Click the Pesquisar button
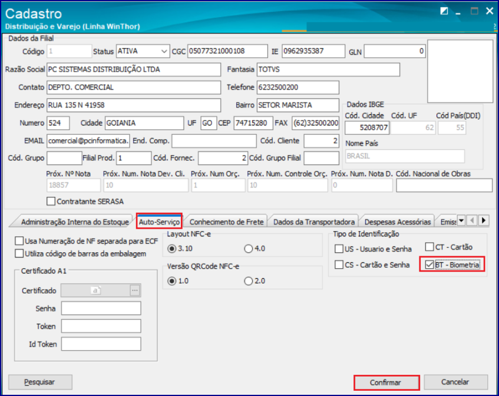The width and height of the screenshot is (499, 396). coord(40,382)
